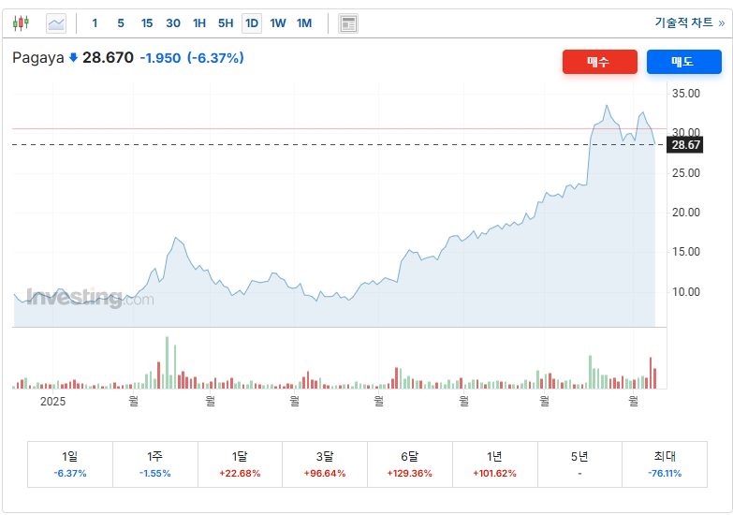The height and width of the screenshot is (515, 733).
Task: Click the red 매수 buy button
Action: click(x=600, y=62)
